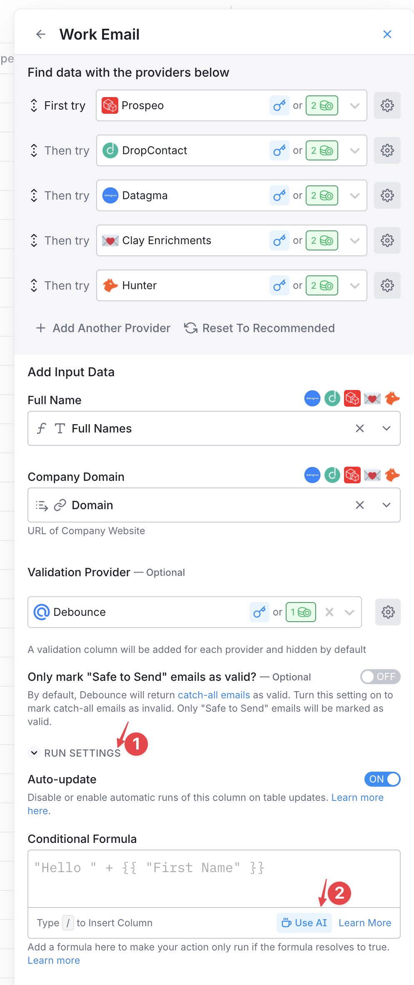Open the catch-all emails link
Image resolution: width=414 pixels, height=985 pixels.
tap(214, 695)
